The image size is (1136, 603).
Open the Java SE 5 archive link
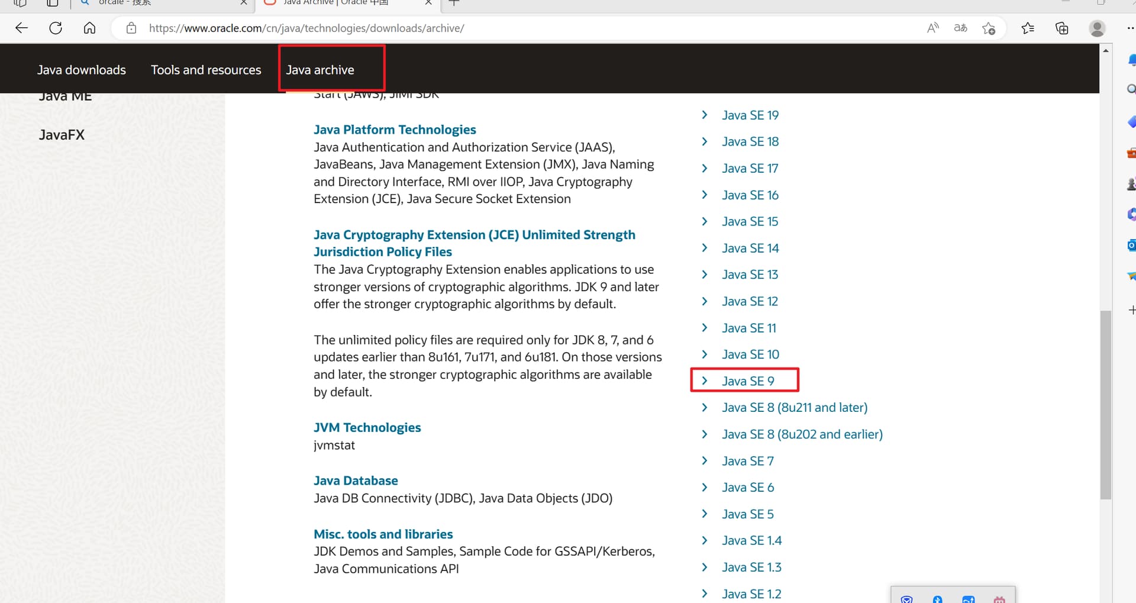click(748, 514)
